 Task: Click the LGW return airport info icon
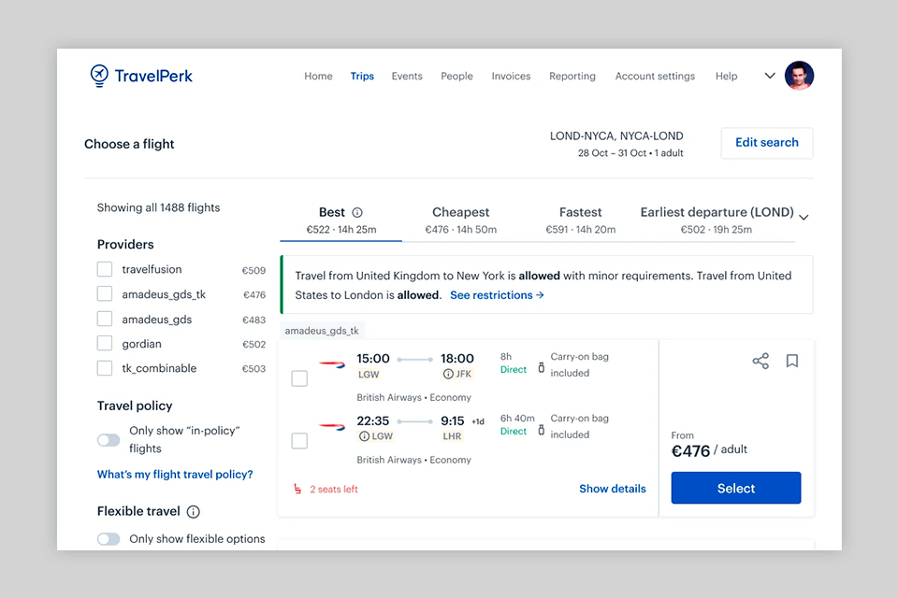pyautogui.click(x=364, y=436)
